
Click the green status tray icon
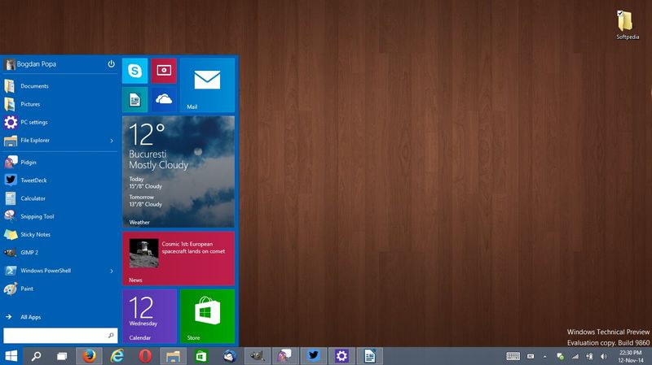click(560, 356)
